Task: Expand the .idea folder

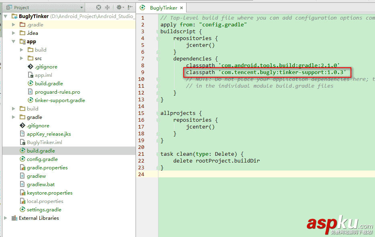Action: [x=13, y=33]
